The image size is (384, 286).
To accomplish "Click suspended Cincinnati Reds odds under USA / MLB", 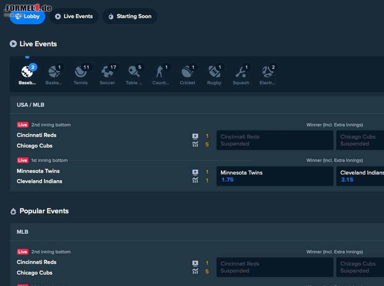I will click(x=275, y=140).
